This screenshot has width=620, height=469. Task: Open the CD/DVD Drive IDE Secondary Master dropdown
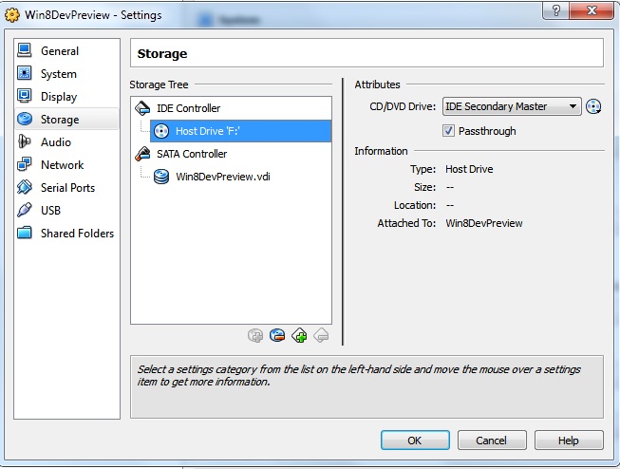512,107
